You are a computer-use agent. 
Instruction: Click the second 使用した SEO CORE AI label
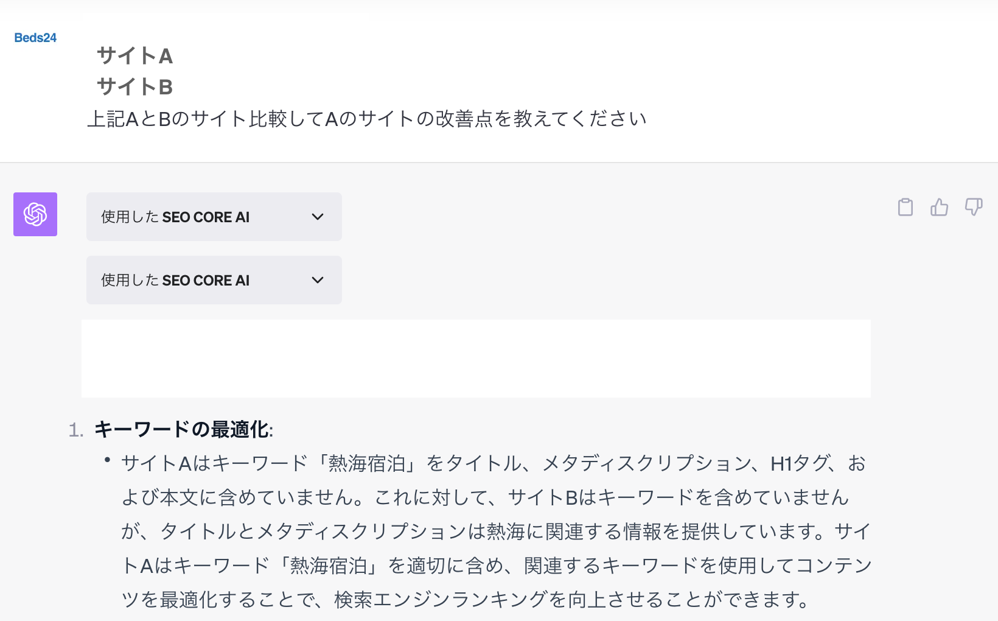[x=175, y=281]
